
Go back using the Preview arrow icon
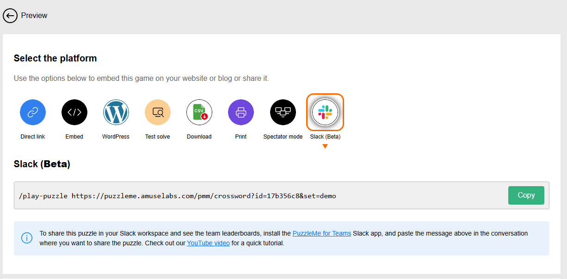(x=10, y=16)
